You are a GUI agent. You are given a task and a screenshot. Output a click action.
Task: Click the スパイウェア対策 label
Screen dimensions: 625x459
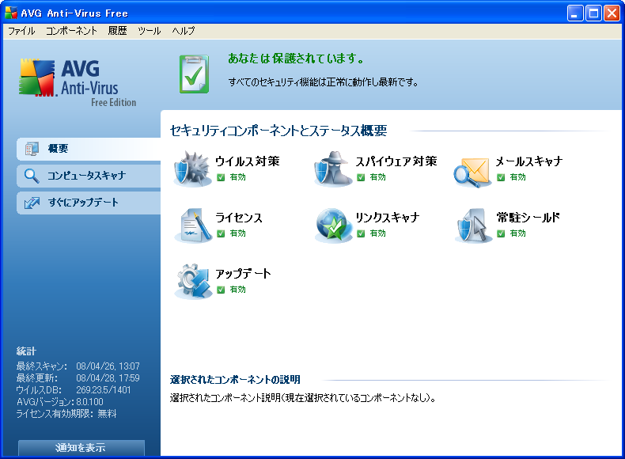[x=396, y=161]
